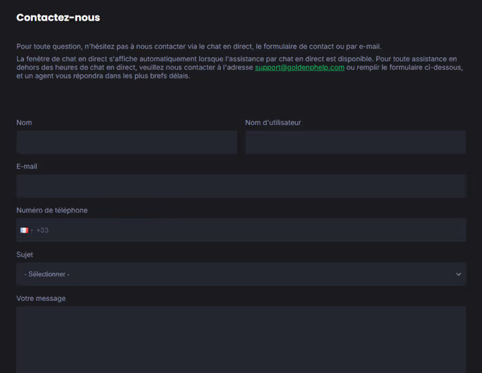Open the '- Sélectionner -' subject dropdown

[x=240, y=274]
